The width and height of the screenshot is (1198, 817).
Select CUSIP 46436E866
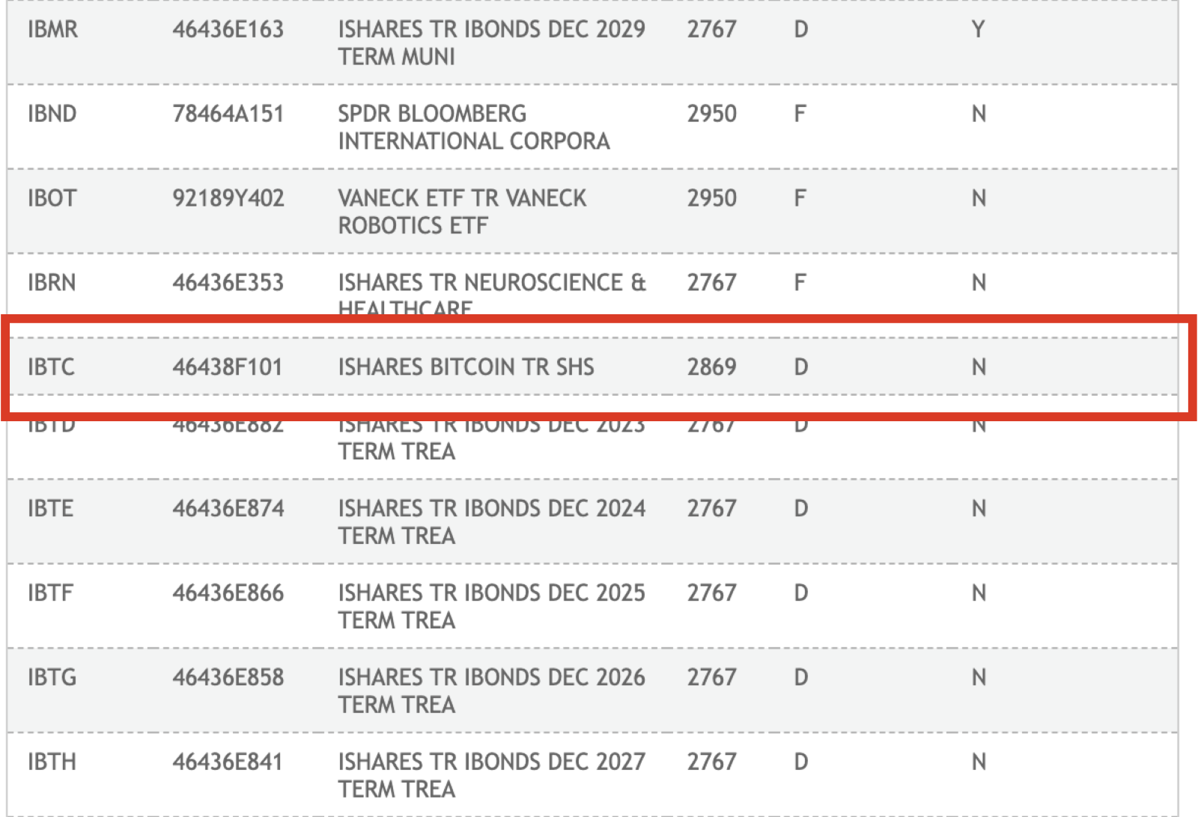[x=228, y=593]
